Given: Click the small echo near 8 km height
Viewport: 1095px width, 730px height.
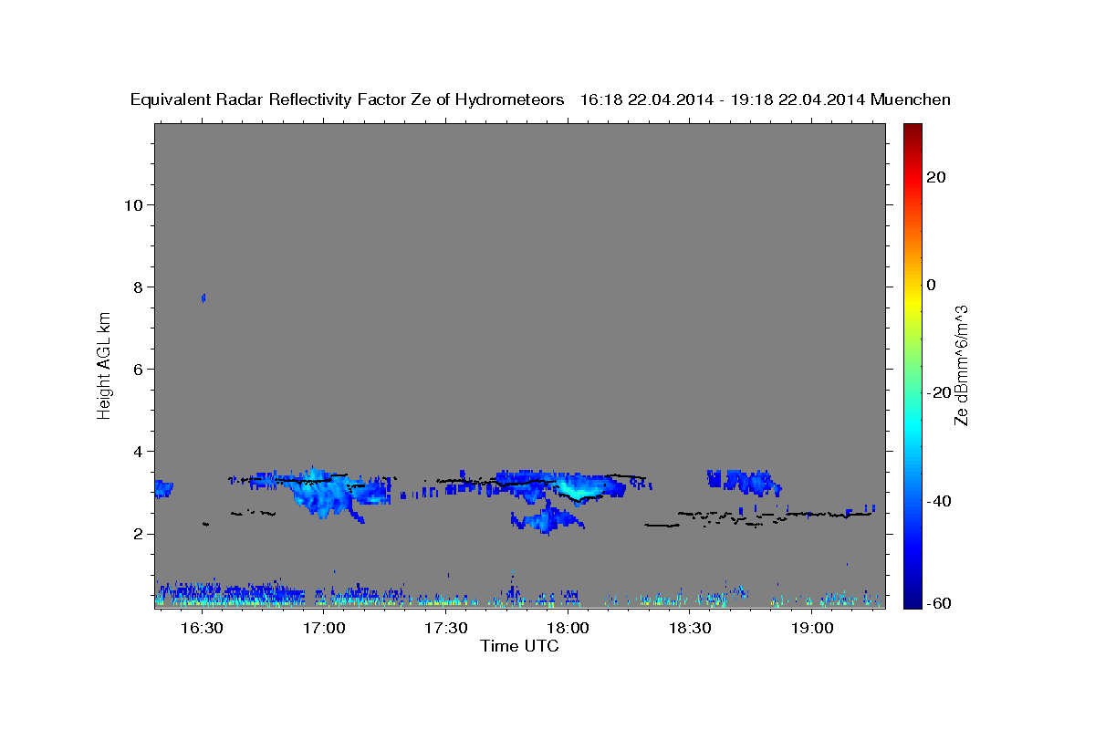Looking at the screenshot, I should (x=203, y=297).
